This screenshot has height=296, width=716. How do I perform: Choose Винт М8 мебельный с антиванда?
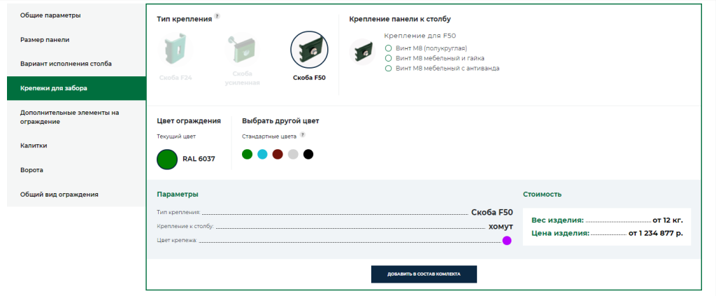point(388,69)
